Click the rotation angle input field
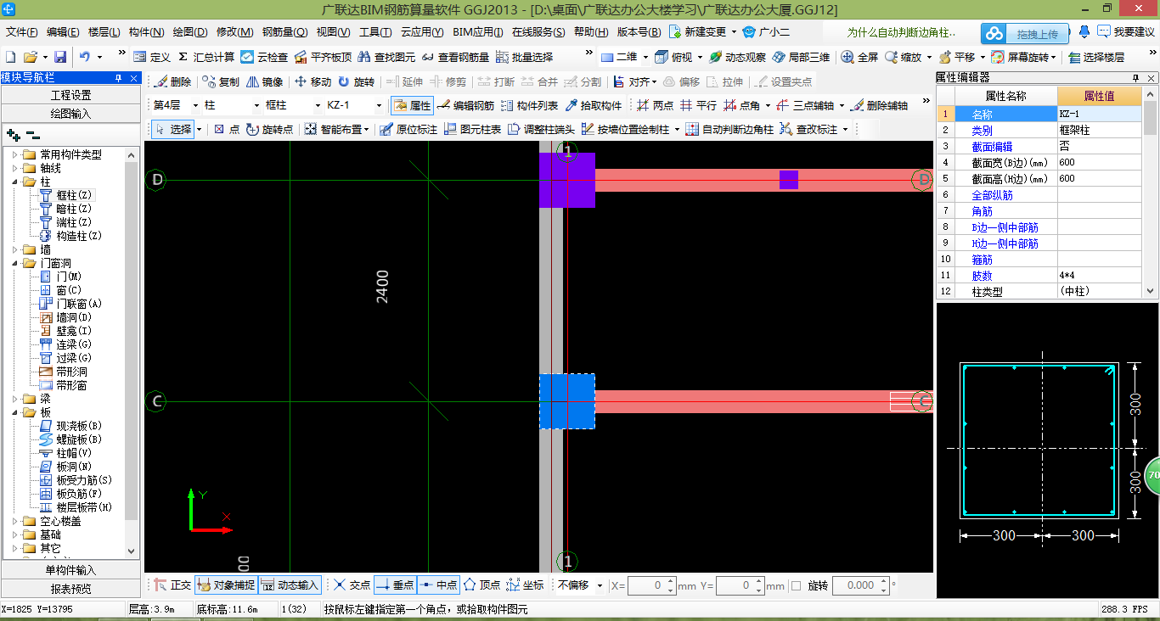 click(861, 585)
